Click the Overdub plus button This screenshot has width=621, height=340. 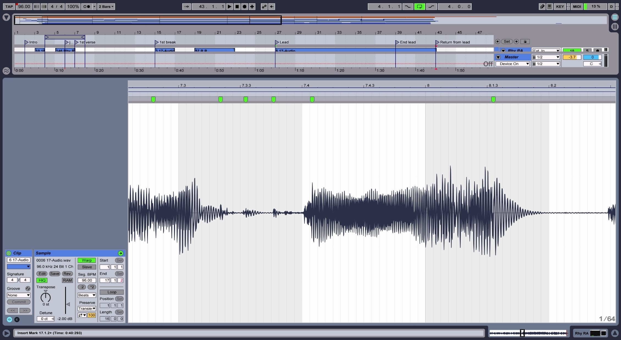pyautogui.click(x=252, y=7)
